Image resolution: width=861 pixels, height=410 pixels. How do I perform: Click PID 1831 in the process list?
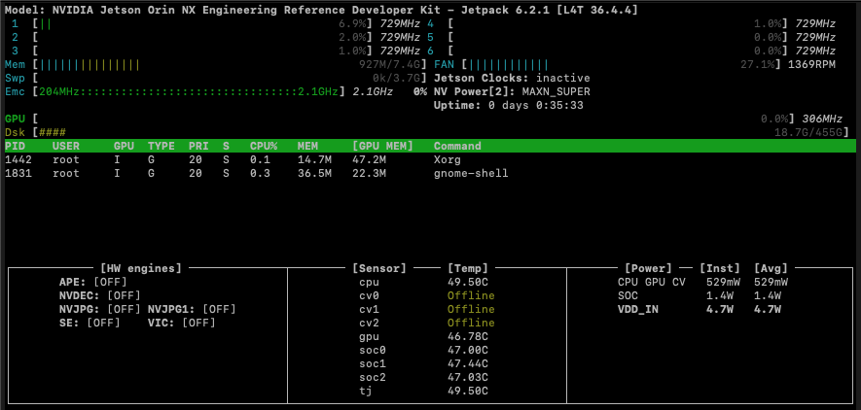[18, 173]
